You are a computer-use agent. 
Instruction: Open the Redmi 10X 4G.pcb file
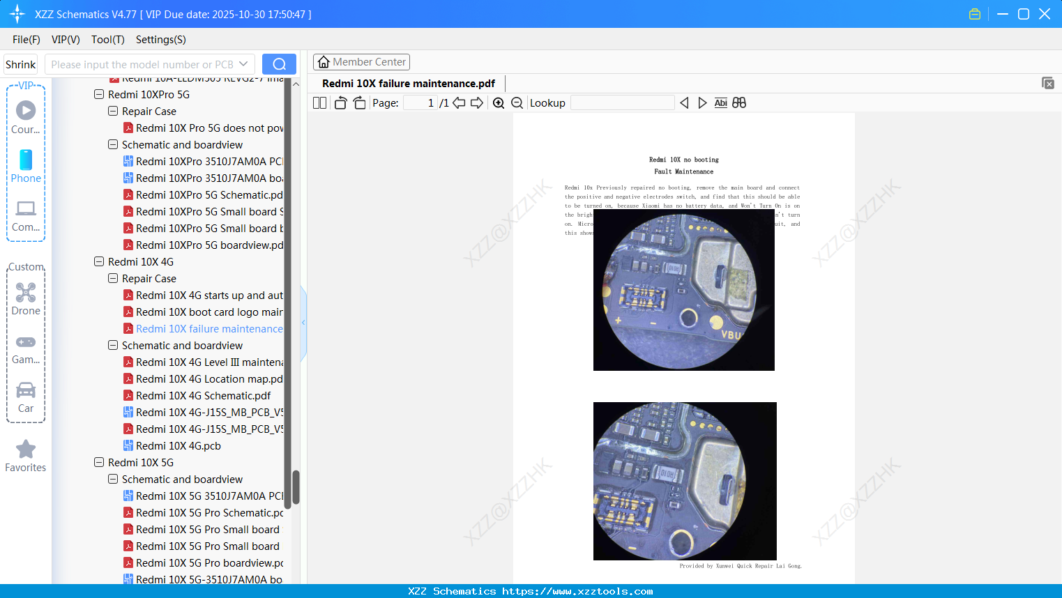coord(172,445)
